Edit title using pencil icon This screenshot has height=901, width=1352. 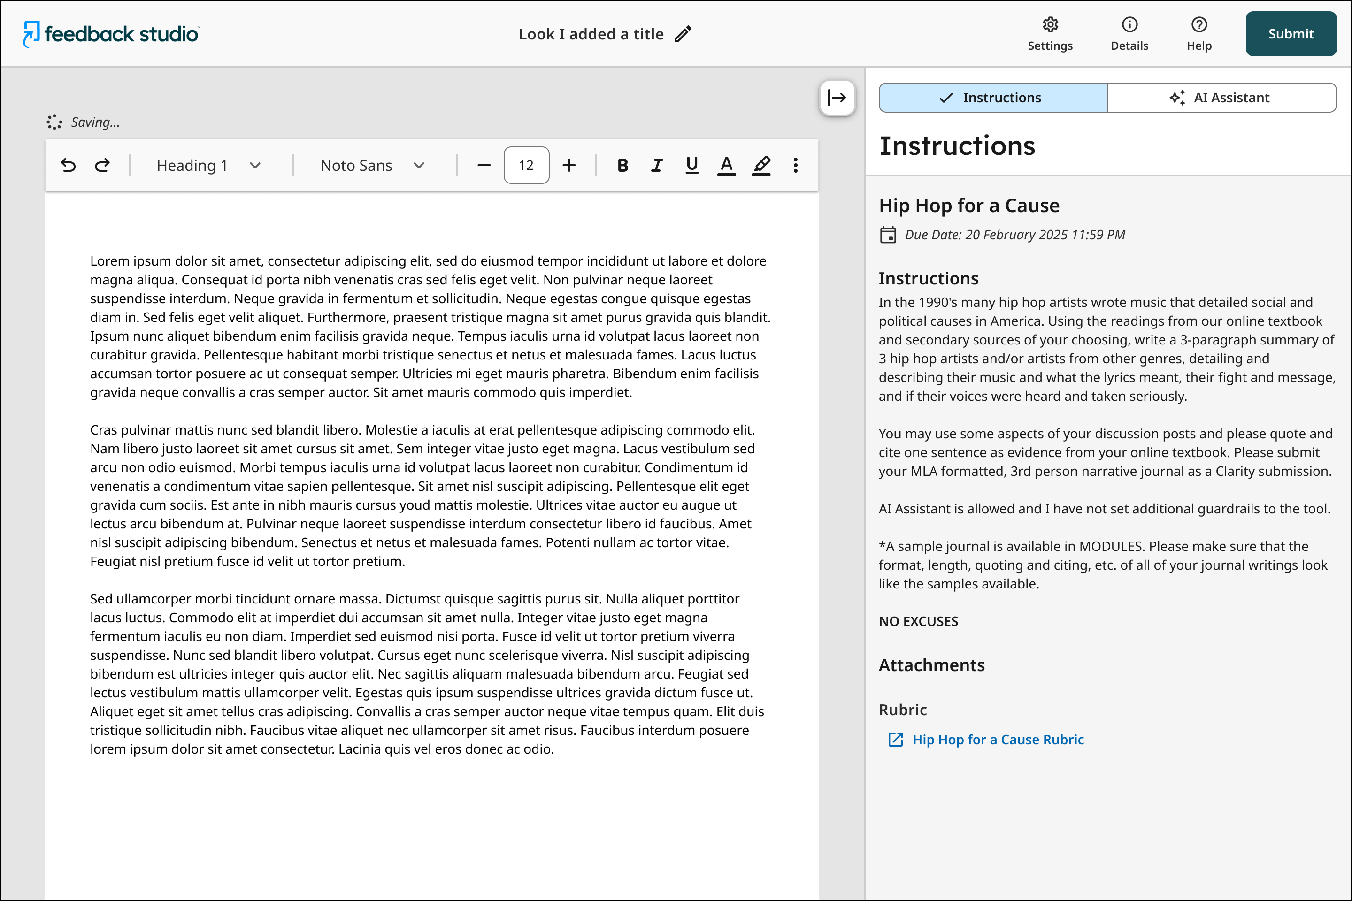click(x=683, y=34)
